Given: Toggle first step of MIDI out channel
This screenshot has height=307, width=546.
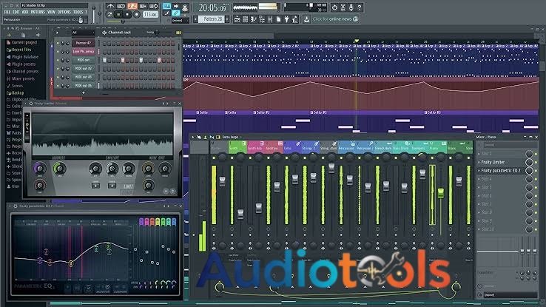Looking at the screenshot, I should pyautogui.click(x=104, y=60).
